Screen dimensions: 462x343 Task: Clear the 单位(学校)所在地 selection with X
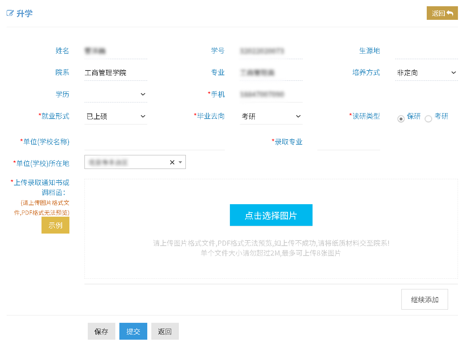[x=172, y=162]
